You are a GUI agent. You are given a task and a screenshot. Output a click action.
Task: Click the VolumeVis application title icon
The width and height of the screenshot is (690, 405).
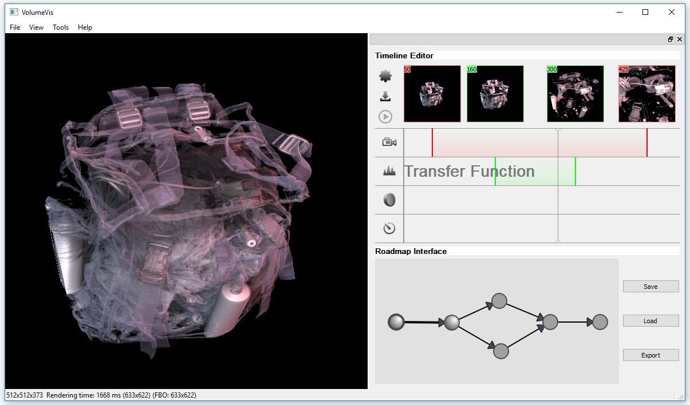14,12
